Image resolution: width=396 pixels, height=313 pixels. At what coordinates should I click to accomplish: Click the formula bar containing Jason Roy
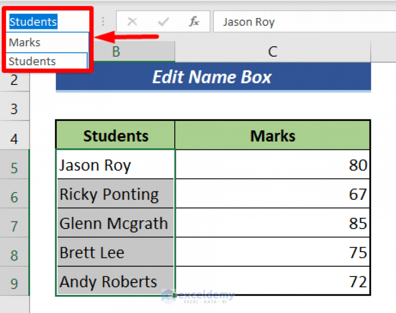pos(305,22)
